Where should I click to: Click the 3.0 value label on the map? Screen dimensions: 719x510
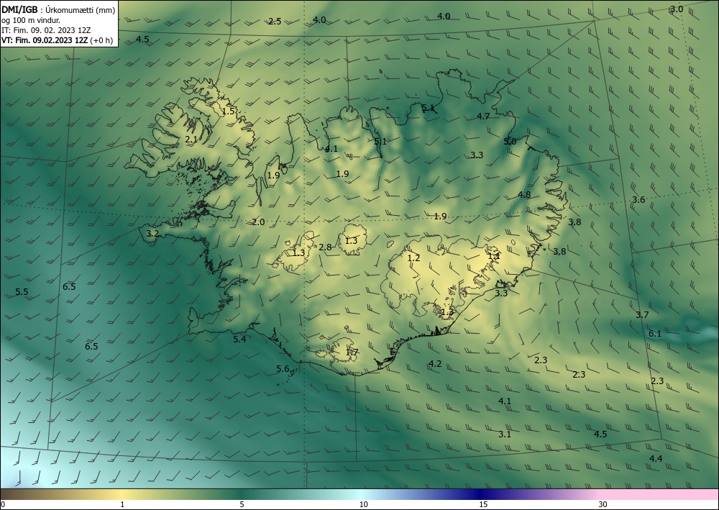pos(677,9)
